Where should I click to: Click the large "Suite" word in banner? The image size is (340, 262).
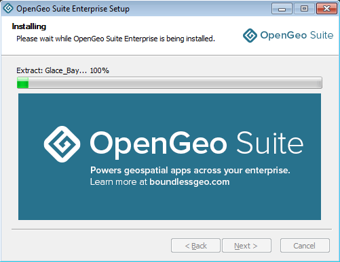269,143
